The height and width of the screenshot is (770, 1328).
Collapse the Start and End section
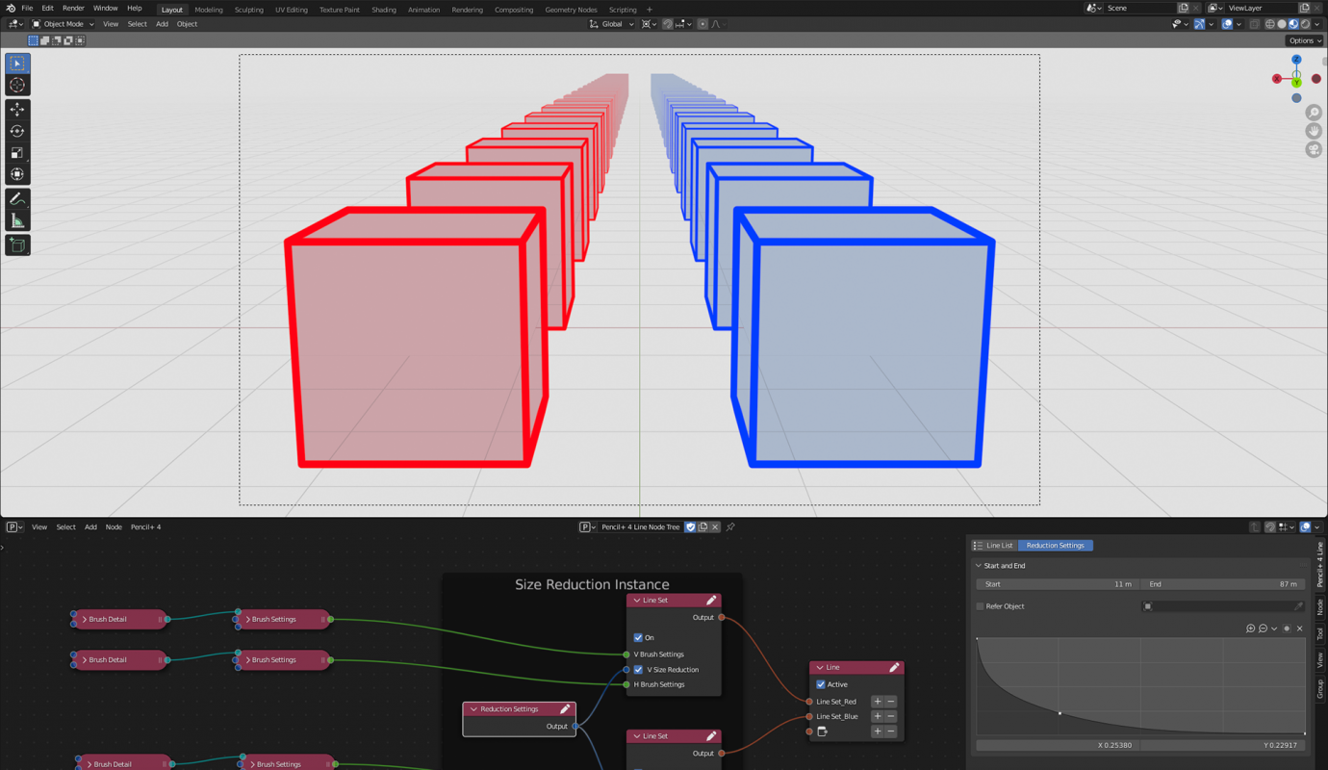coord(979,565)
